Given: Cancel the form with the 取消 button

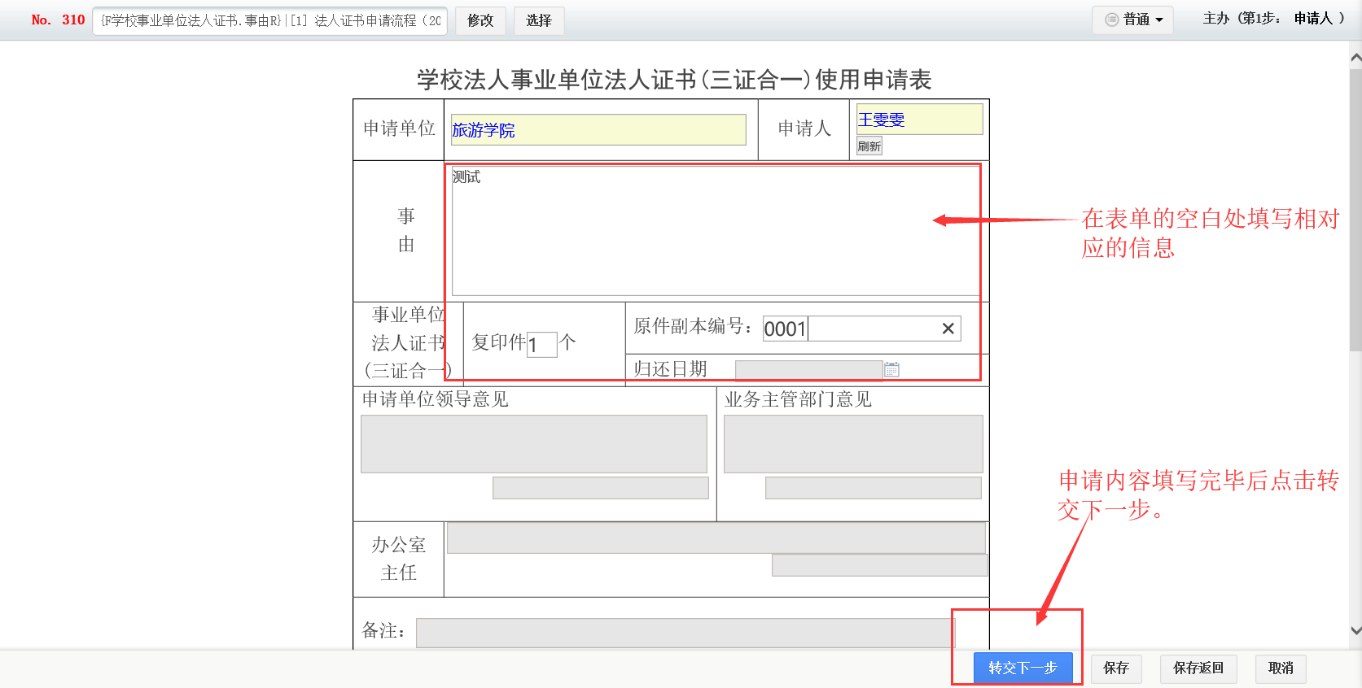Looking at the screenshot, I should 1280,668.
